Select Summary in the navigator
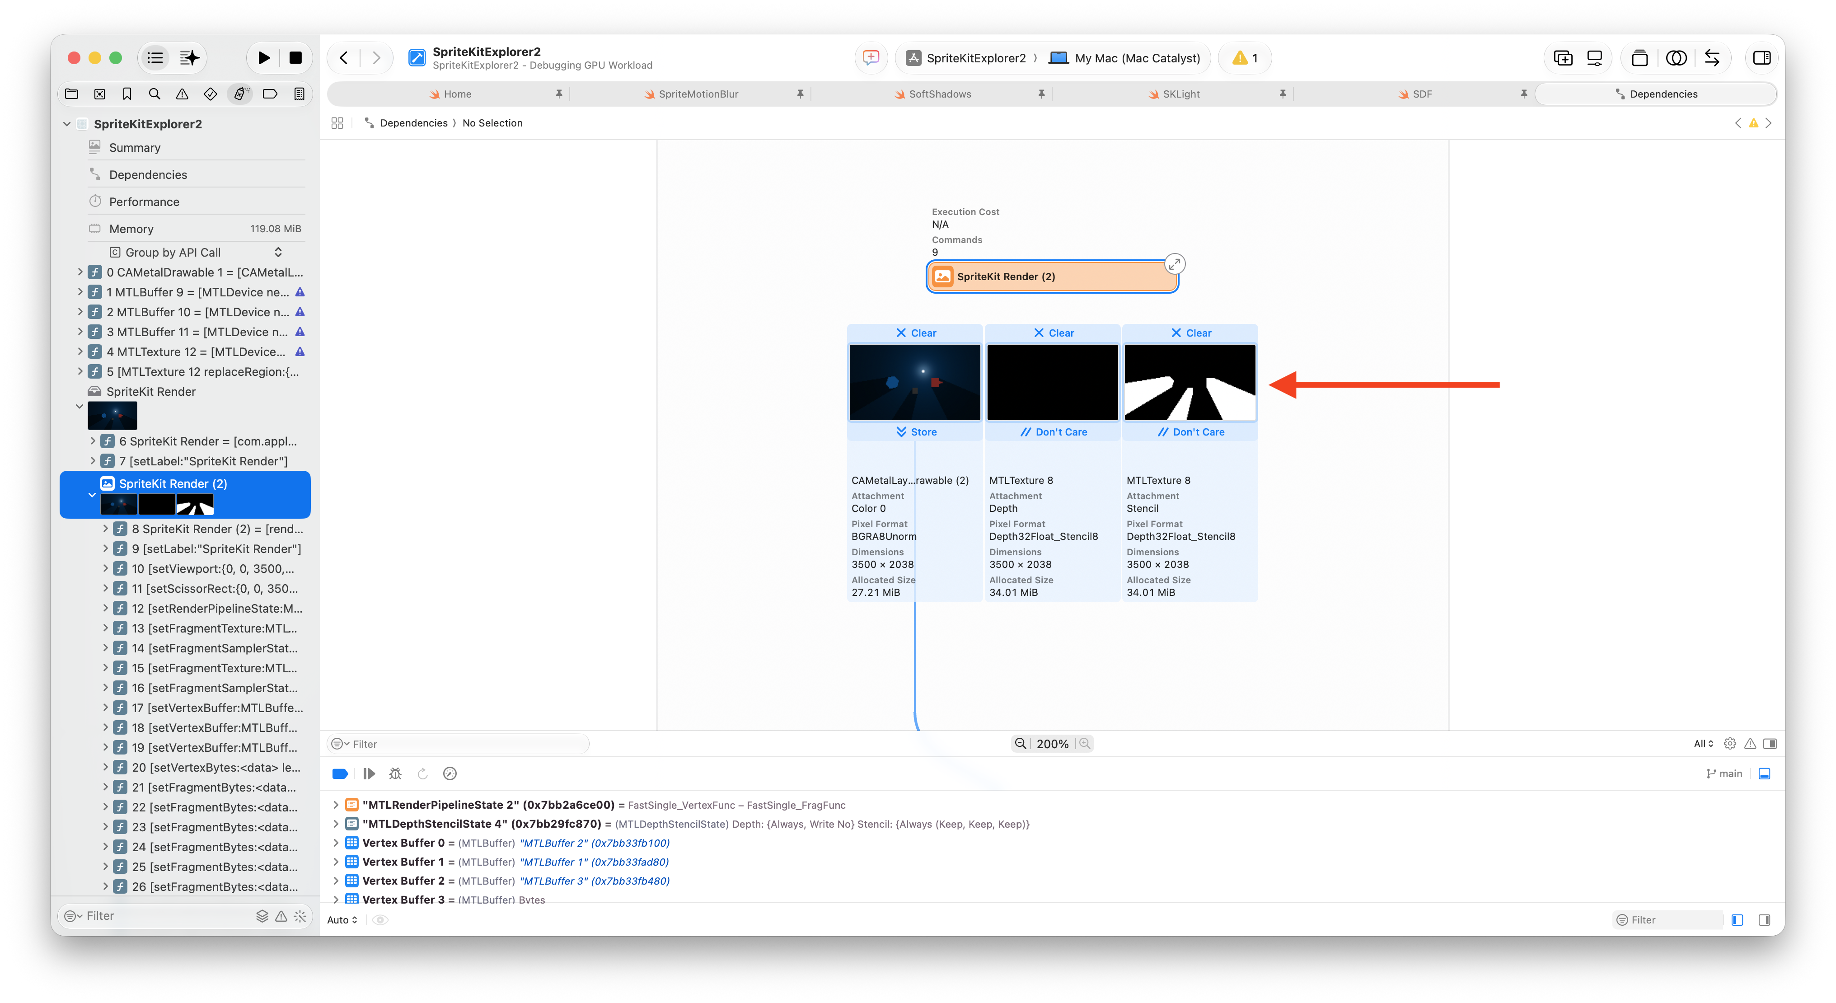1836x1003 pixels. tap(196, 148)
